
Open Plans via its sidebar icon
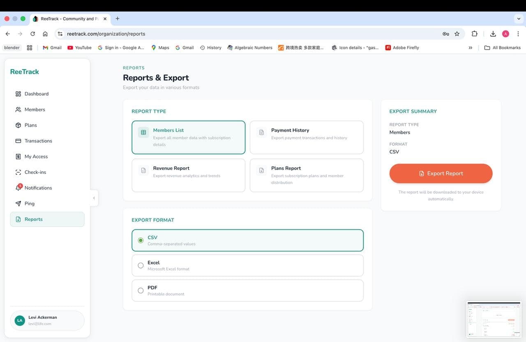click(18, 125)
